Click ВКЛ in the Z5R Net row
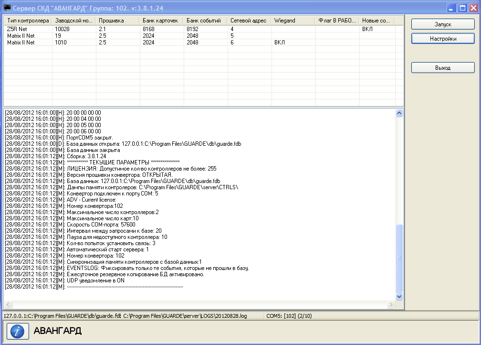Image resolution: width=481 pixels, height=345 pixels. point(367,29)
